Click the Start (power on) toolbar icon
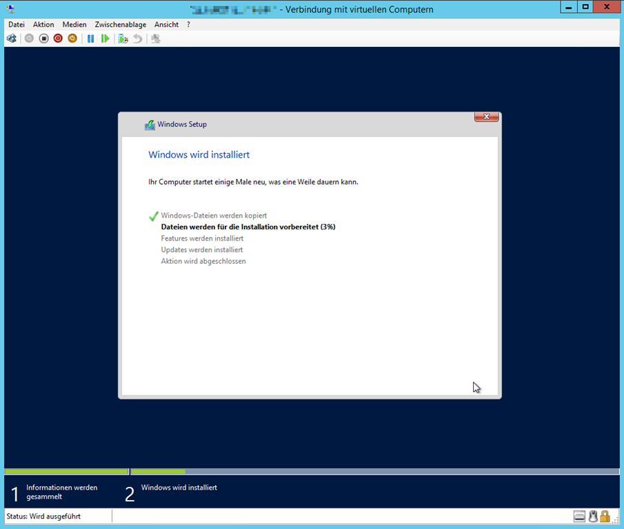Viewport: 624px width, 529px height. (x=29, y=39)
